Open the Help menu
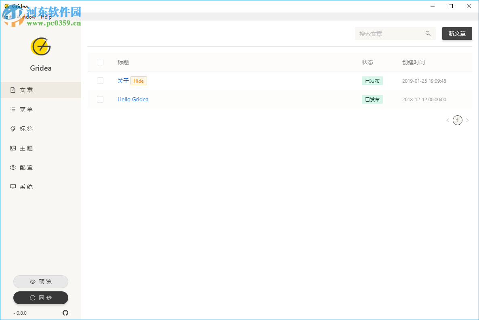The width and height of the screenshot is (479, 320). coord(46,17)
